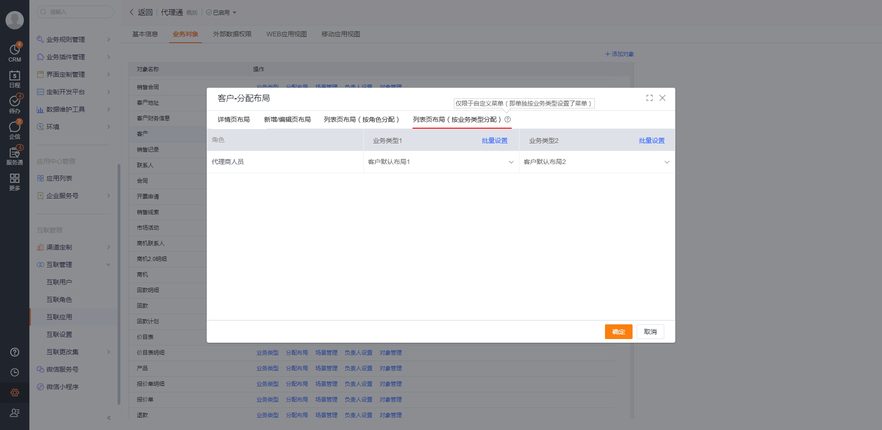Click 批量设置 for the 业务类型1 column
This screenshot has height=430, width=882.
click(x=495, y=141)
